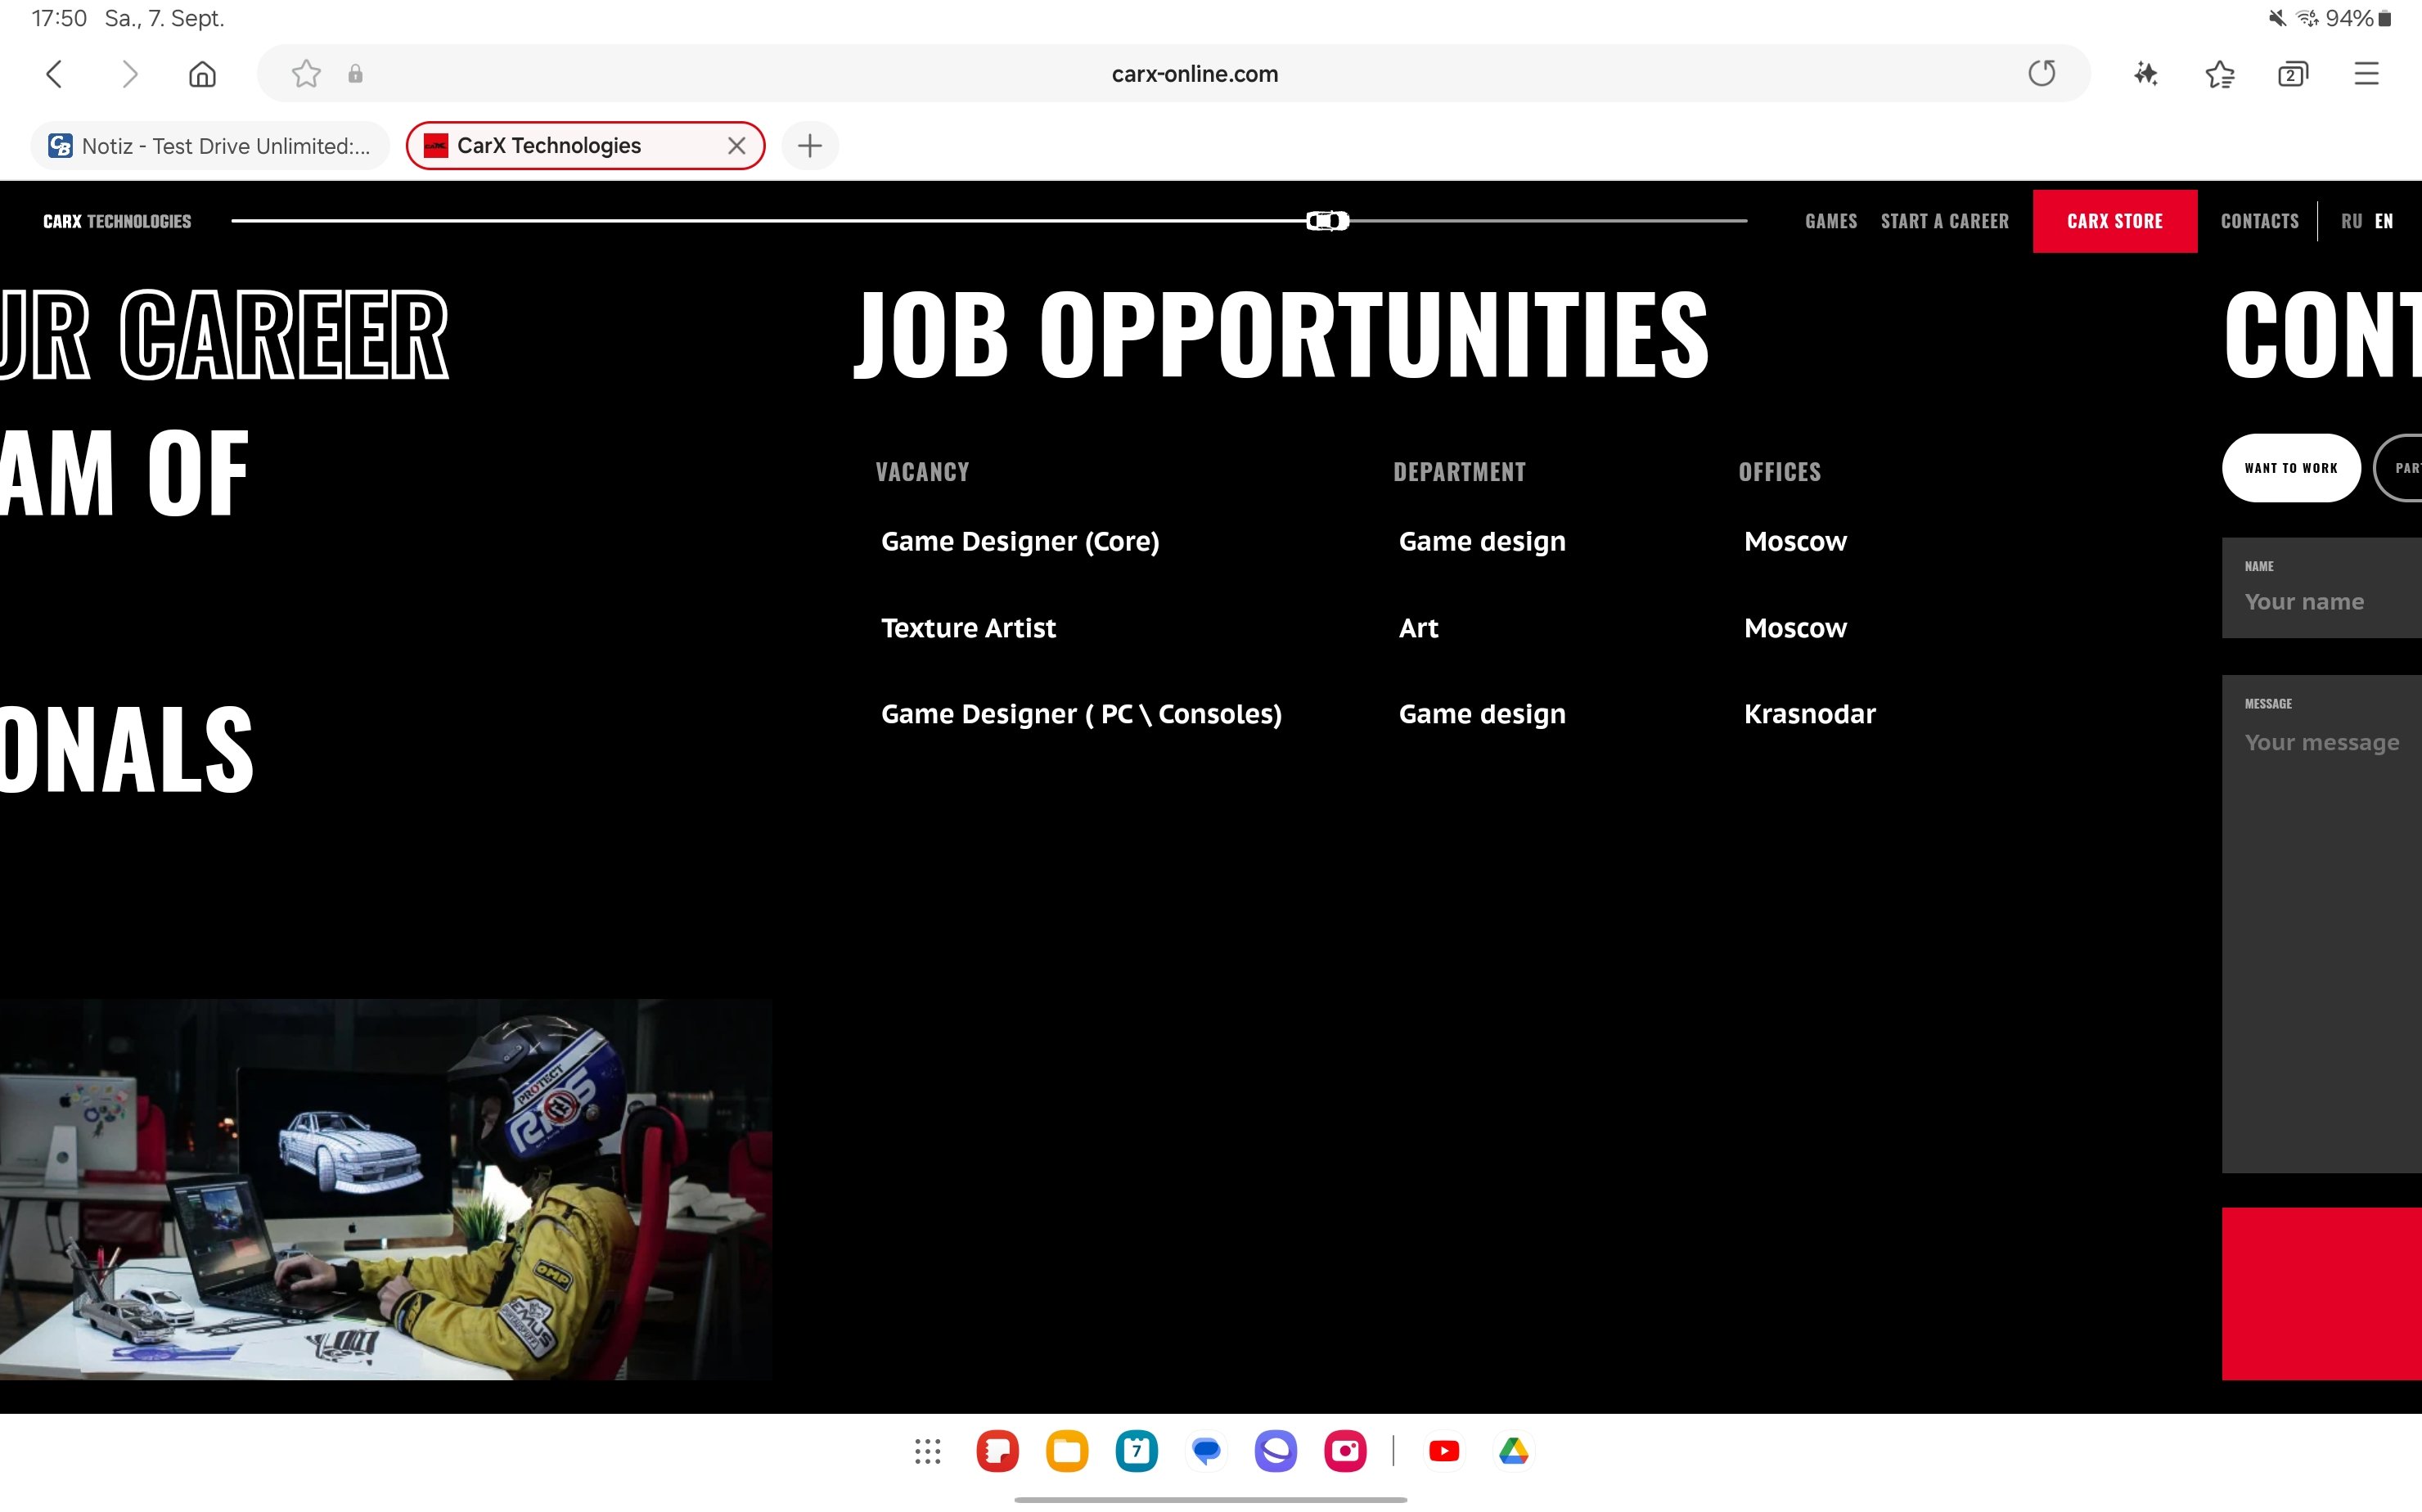Bookmark page with the star icon

click(306, 74)
